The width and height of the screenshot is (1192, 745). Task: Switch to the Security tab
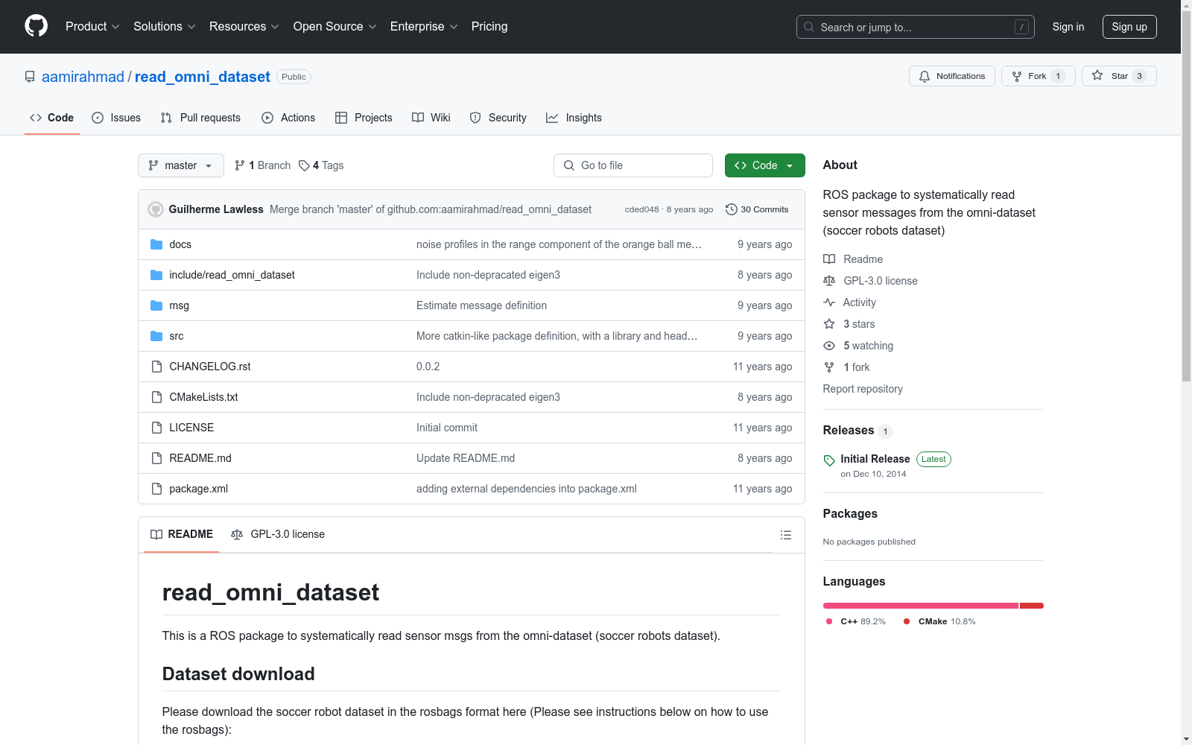[498, 118]
